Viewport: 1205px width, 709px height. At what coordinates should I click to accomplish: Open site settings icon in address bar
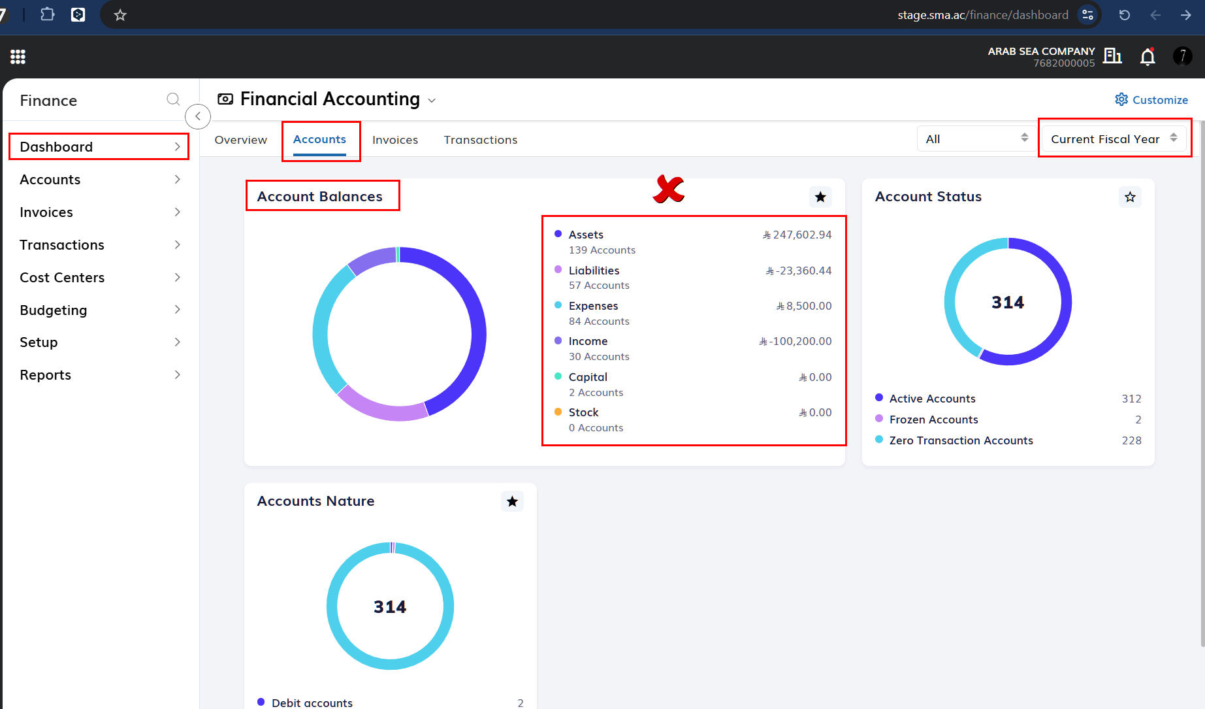click(1088, 15)
